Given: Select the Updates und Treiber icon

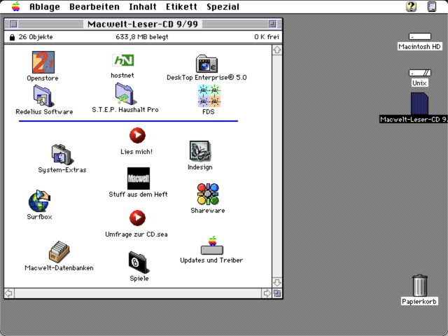Looking at the screenshot, I should point(212,245).
